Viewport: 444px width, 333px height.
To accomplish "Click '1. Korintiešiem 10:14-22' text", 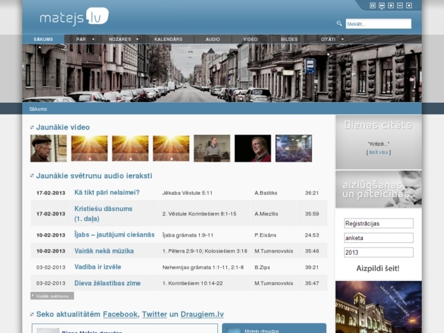I will [x=192, y=283].
